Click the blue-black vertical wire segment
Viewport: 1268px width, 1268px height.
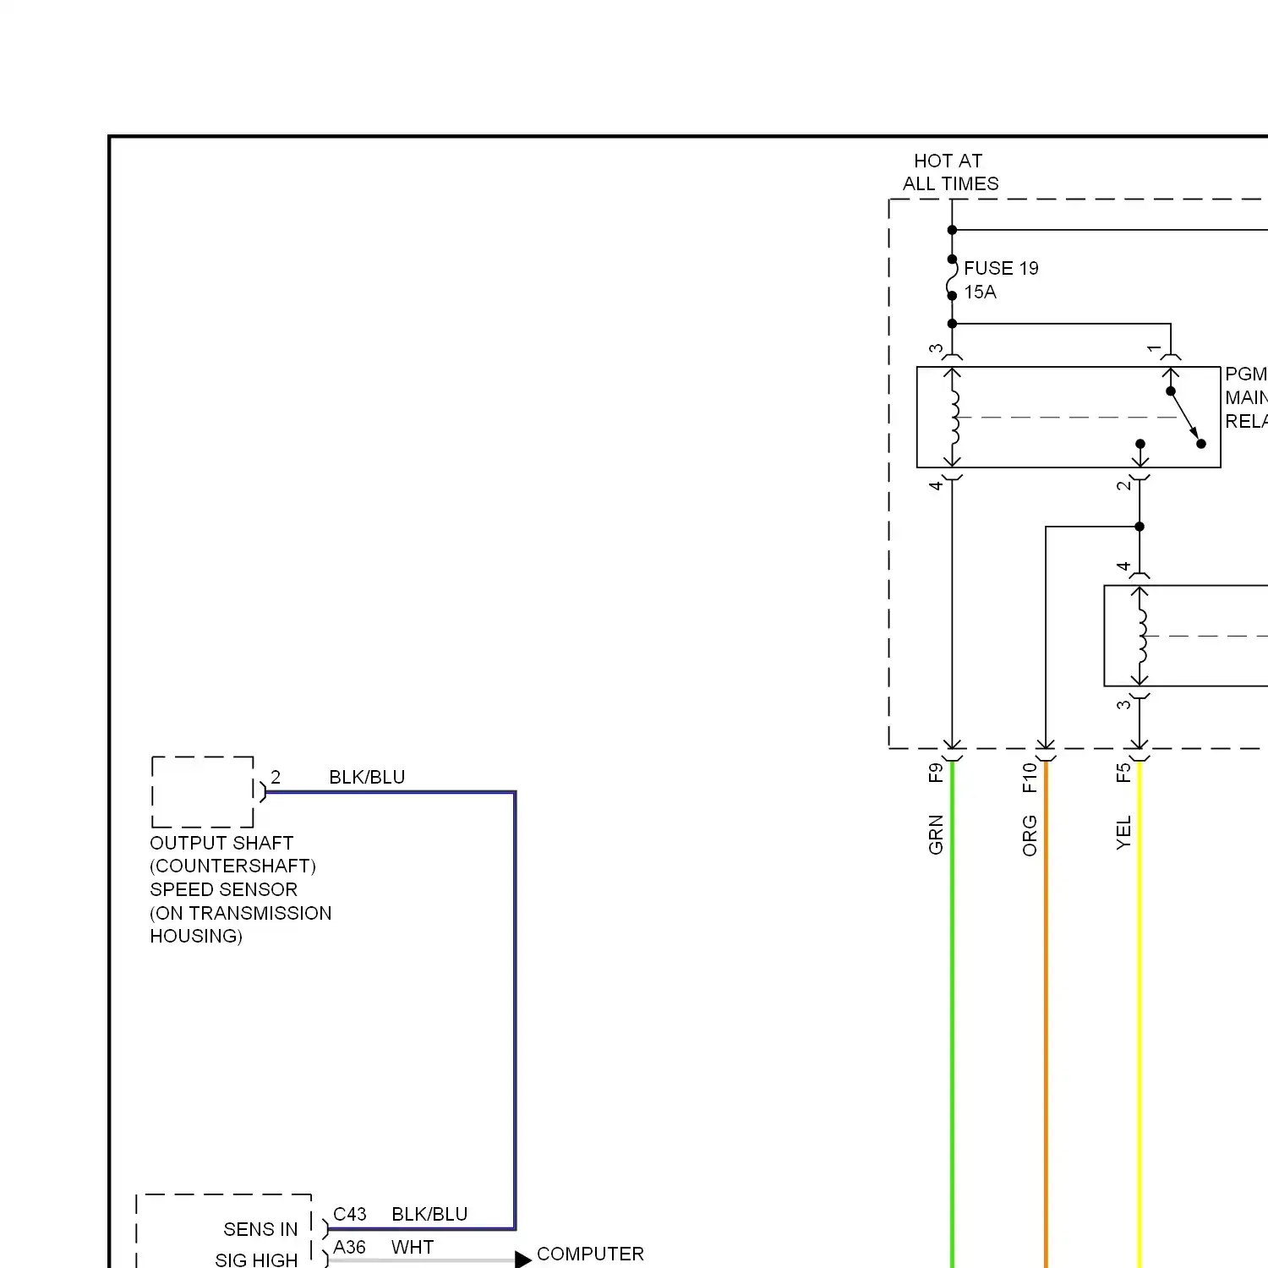tap(515, 1010)
